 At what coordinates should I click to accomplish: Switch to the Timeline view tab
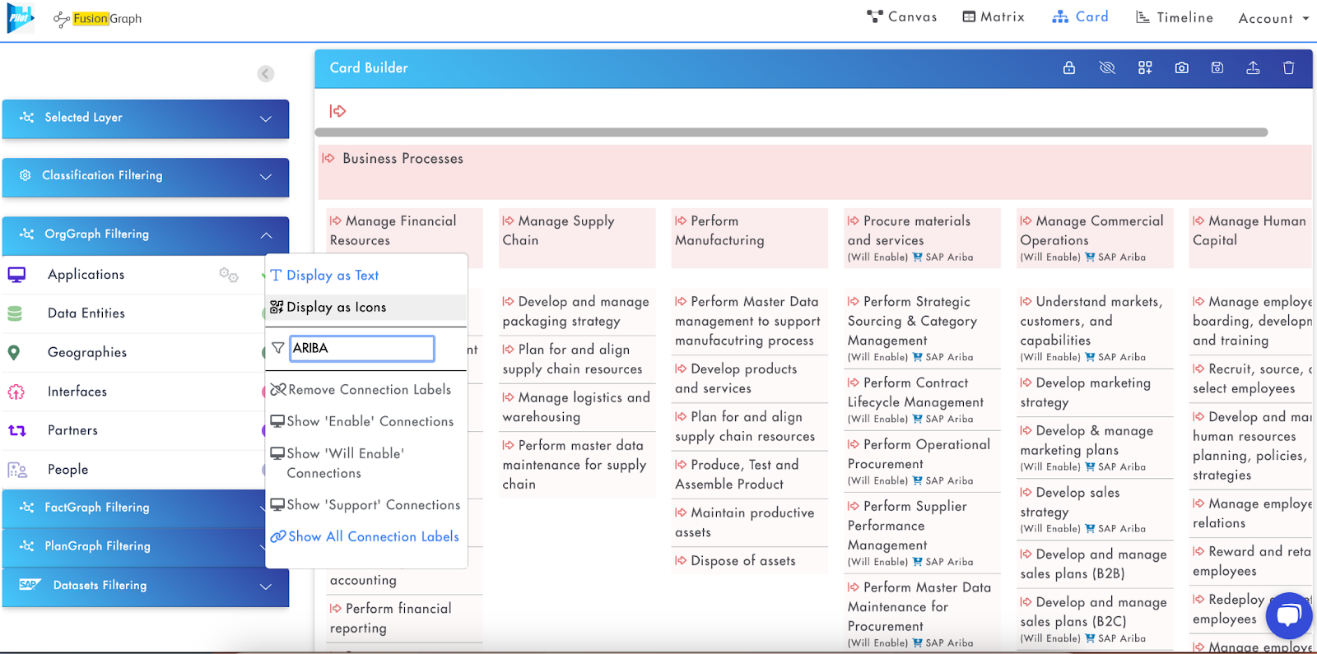coord(1175,17)
